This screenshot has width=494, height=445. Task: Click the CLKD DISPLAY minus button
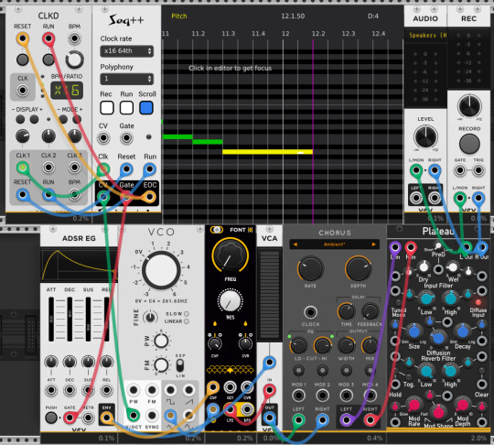pyautogui.click(x=20, y=119)
